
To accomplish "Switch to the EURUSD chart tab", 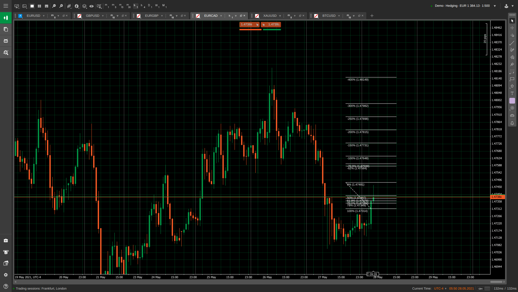I will click(33, 16).
